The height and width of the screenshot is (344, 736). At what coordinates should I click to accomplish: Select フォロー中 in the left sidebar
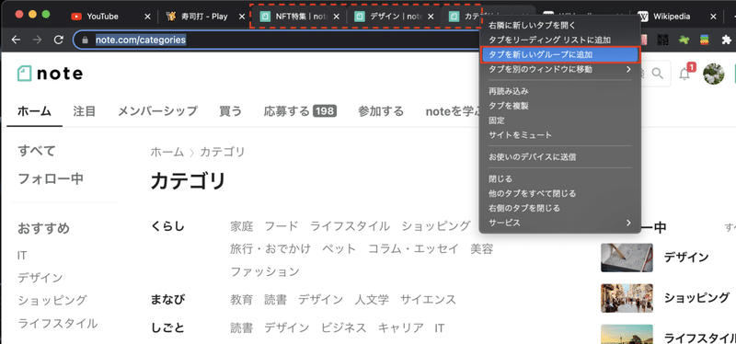(x=51, y=178)
